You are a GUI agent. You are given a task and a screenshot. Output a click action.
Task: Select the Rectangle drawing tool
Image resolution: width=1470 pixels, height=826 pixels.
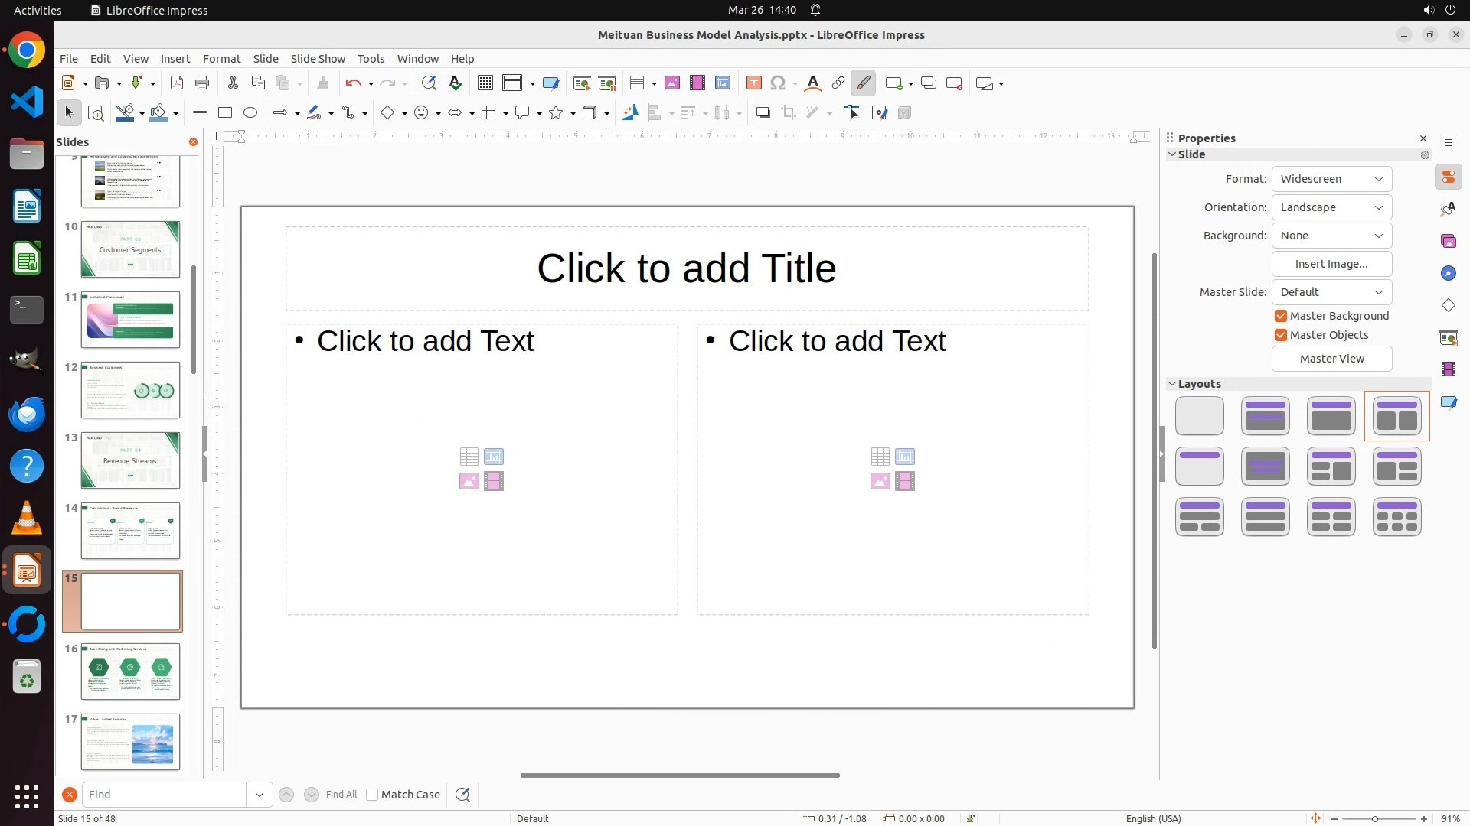(225, 113)
